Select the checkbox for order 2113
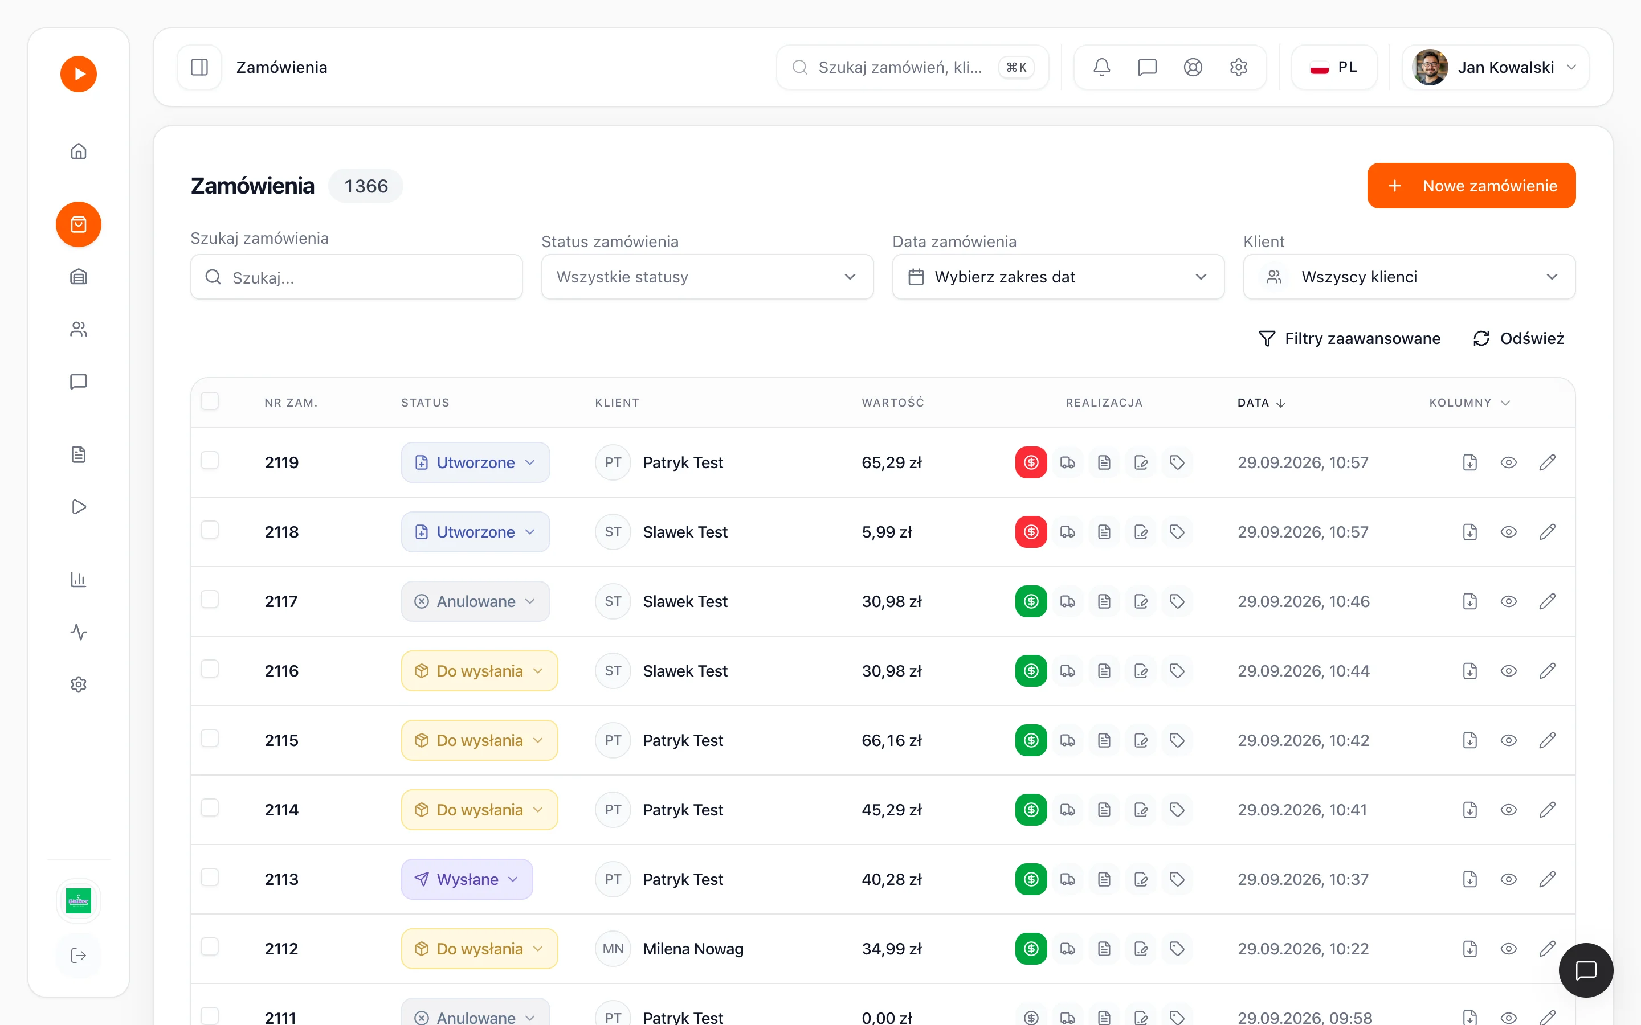1641x1025 pixels. tap(210, 878)
